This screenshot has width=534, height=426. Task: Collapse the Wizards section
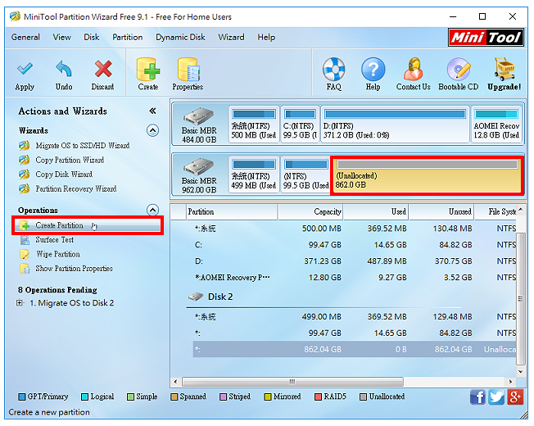[x=152, y=130]
